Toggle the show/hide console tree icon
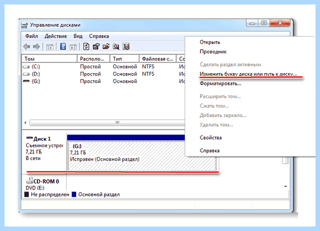The width and height of the screenshot is (320, 231). click(x=50, y=47)
